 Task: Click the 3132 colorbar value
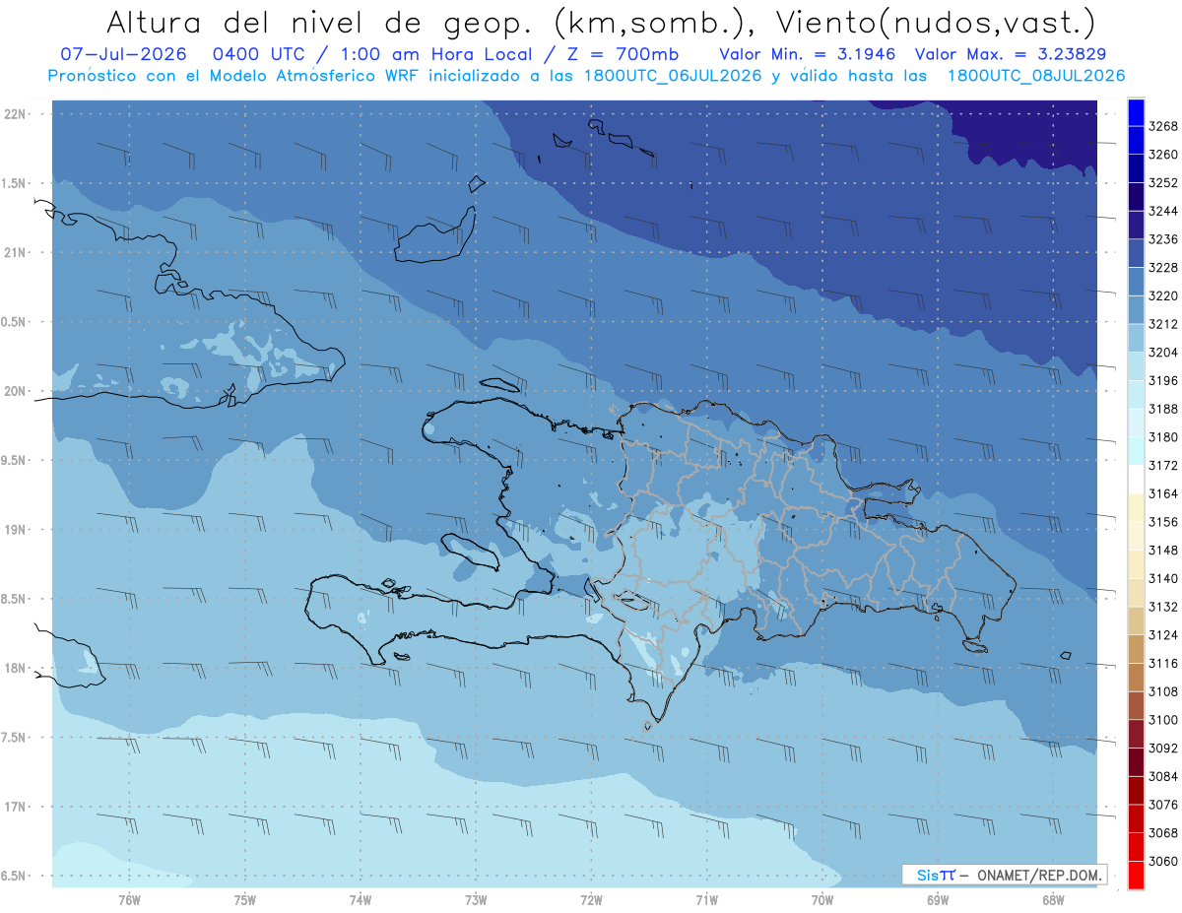pos(1163,607)
